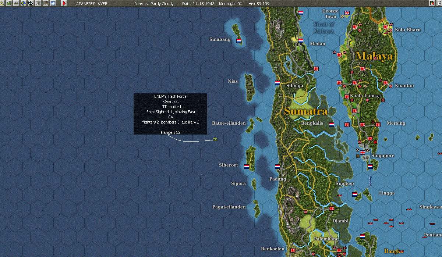
Task: Select Japanese flag unit north of Singapore
Action: point(370,139)
